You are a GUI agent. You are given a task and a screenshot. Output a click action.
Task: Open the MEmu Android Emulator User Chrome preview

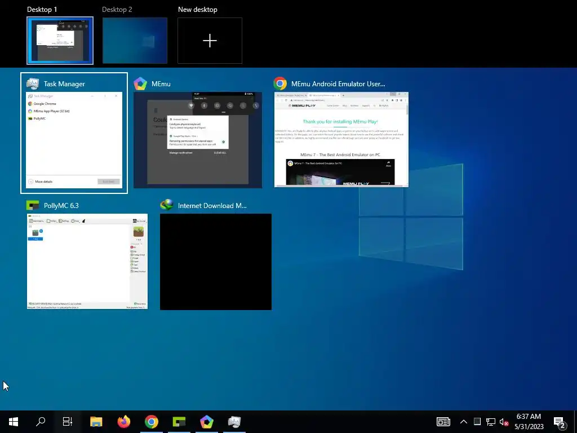pos(341,140)
